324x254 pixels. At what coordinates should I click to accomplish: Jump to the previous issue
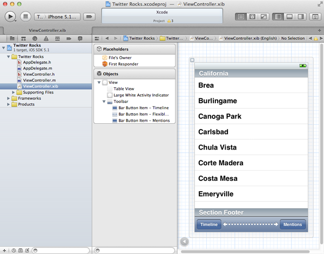(x=310, y=38)
